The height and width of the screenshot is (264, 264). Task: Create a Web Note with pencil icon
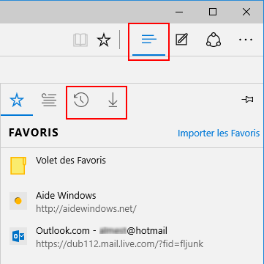click(182, 40)
